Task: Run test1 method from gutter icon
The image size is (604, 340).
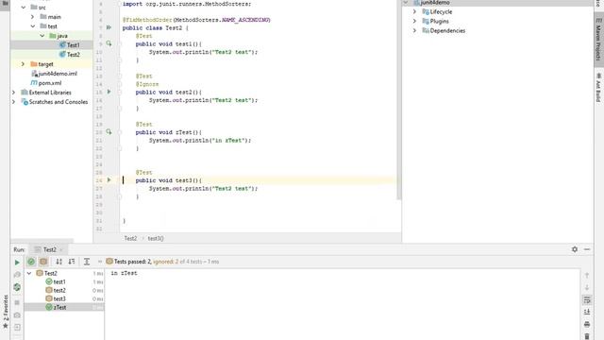Action: (x=109, y=43)
